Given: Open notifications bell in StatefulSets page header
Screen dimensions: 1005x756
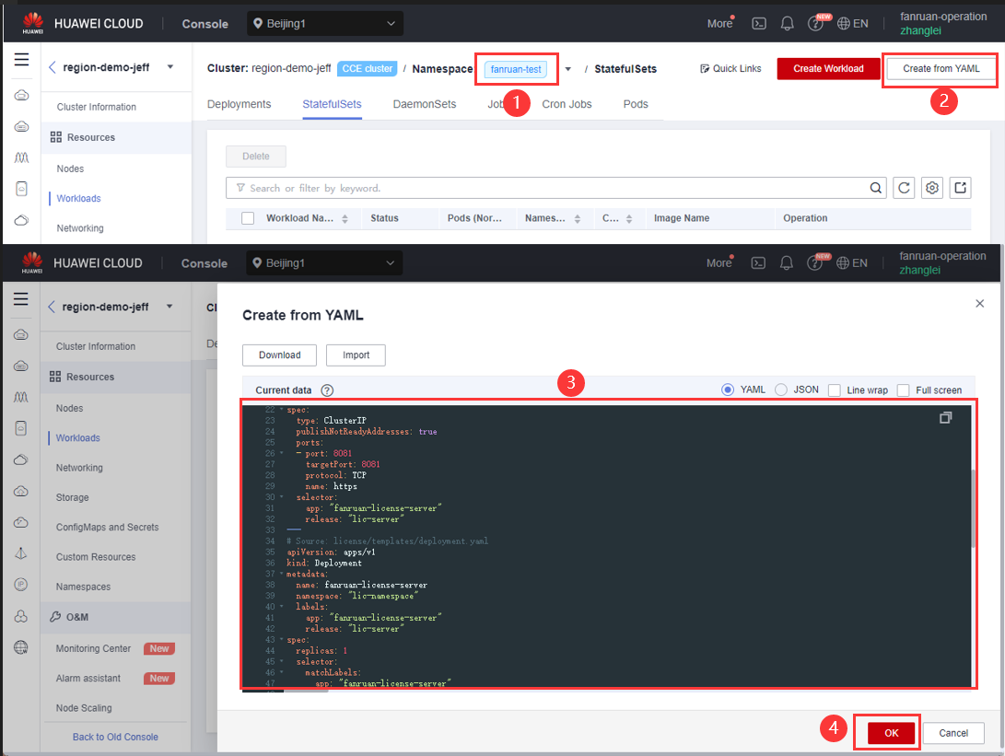Looking at the screenshot, I should (x=787, y=24).
